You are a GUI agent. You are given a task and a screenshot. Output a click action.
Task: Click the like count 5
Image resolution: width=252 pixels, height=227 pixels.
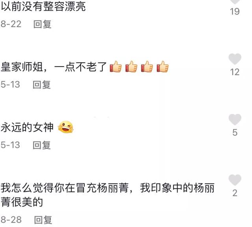click(x=235, y=132)
